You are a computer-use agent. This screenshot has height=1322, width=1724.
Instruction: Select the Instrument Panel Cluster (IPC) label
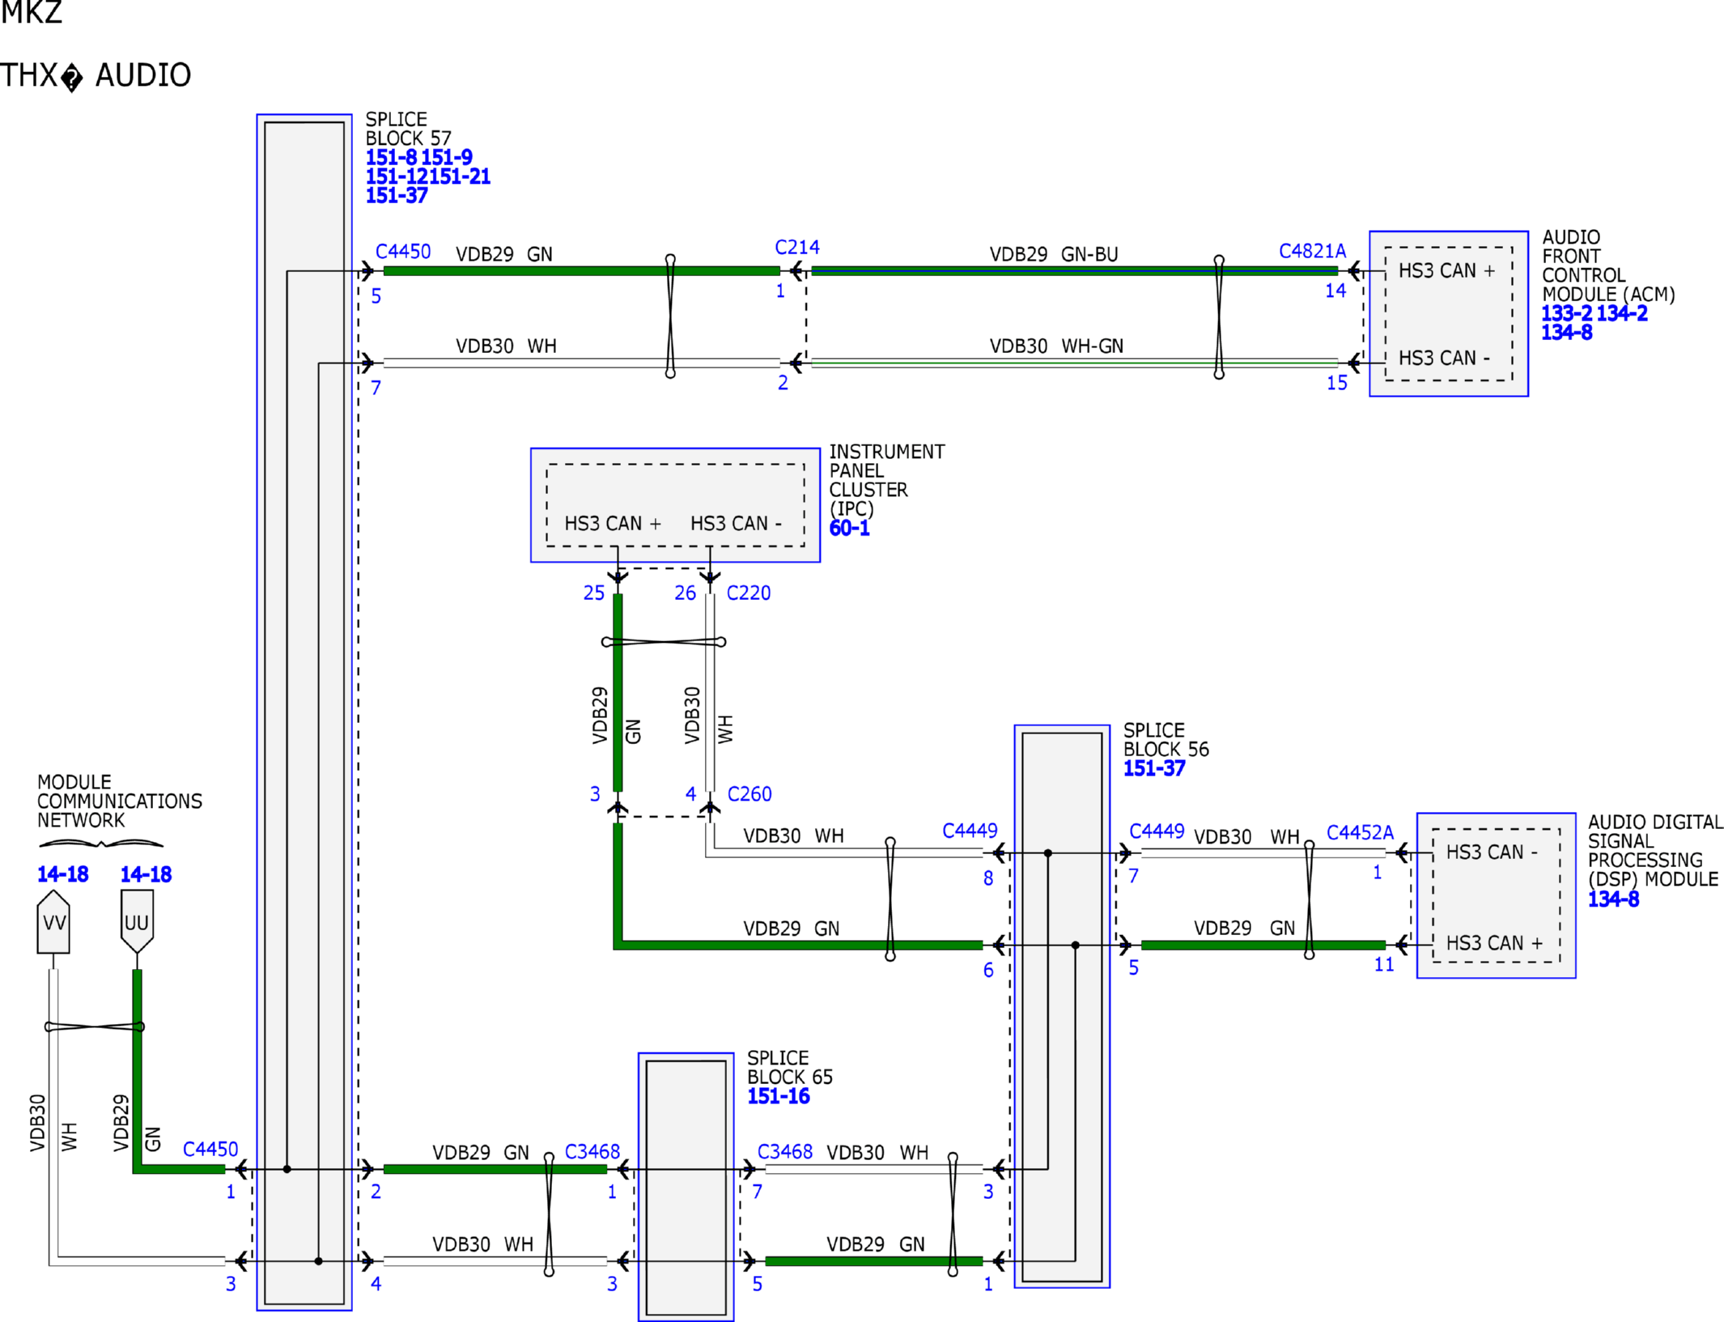pyautogui.click(x=887, y=480)
